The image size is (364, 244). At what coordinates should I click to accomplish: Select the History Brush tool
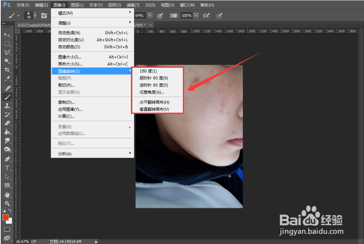7,114
